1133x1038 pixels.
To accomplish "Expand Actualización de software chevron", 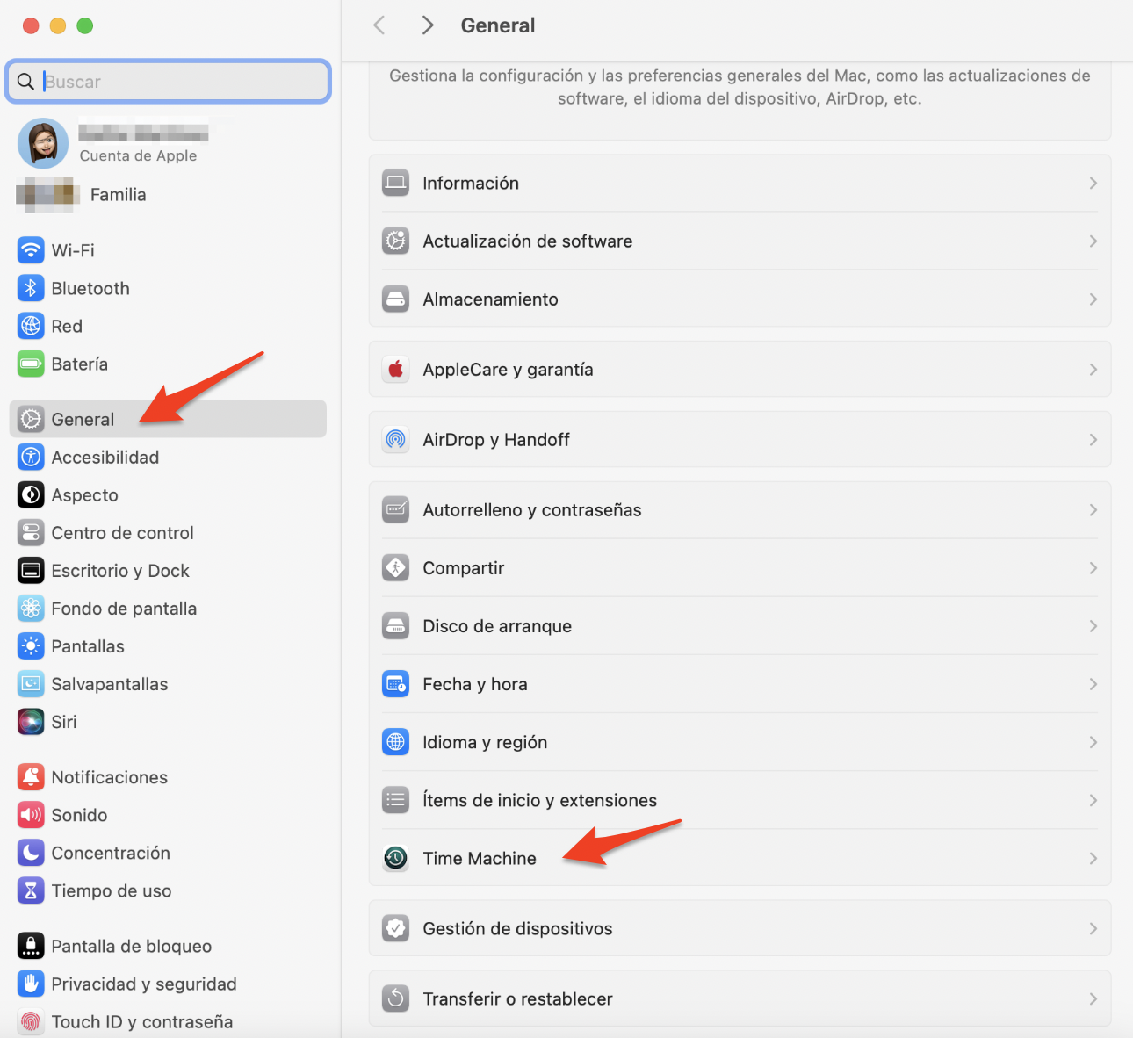I will 1093,241.
